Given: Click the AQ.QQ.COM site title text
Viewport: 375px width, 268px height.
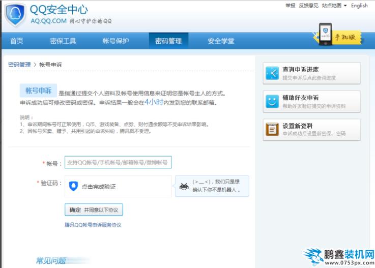Looking at the screenshot, I should click(48, 21).
